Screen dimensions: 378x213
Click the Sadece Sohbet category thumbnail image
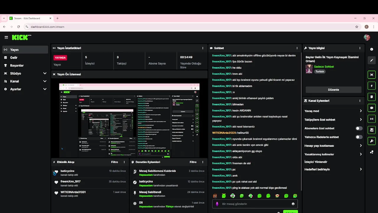coord(309,69)
